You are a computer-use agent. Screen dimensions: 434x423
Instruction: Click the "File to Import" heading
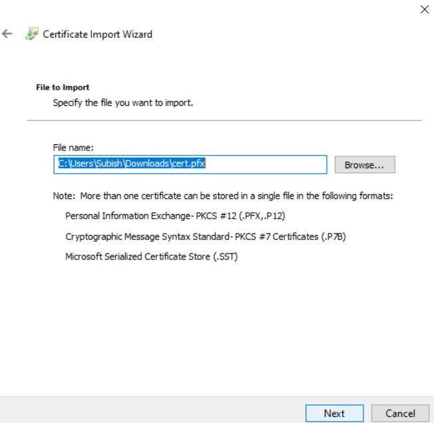[x=63, y=87]
